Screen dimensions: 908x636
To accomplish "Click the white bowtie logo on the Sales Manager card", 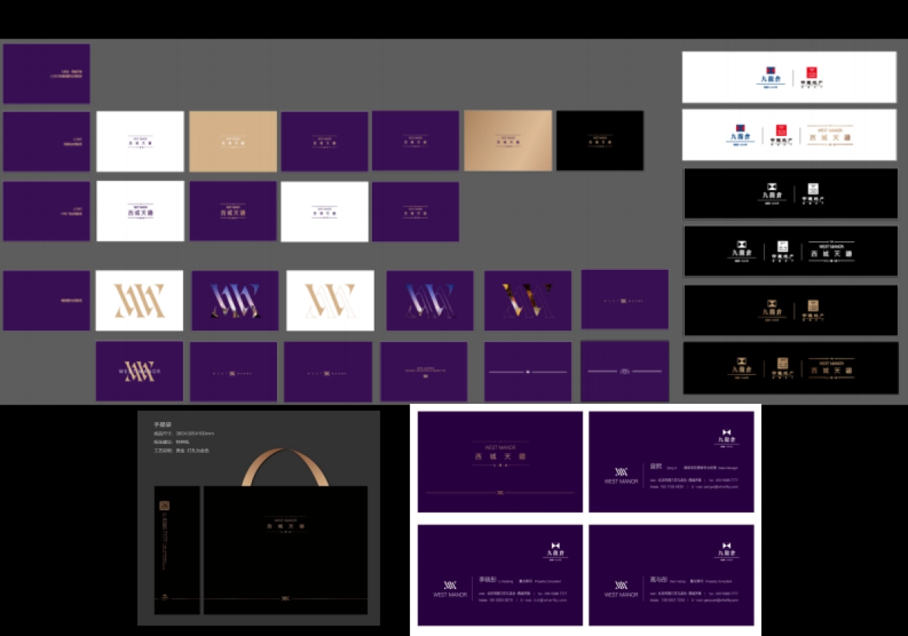I will (x=727, y=436).
